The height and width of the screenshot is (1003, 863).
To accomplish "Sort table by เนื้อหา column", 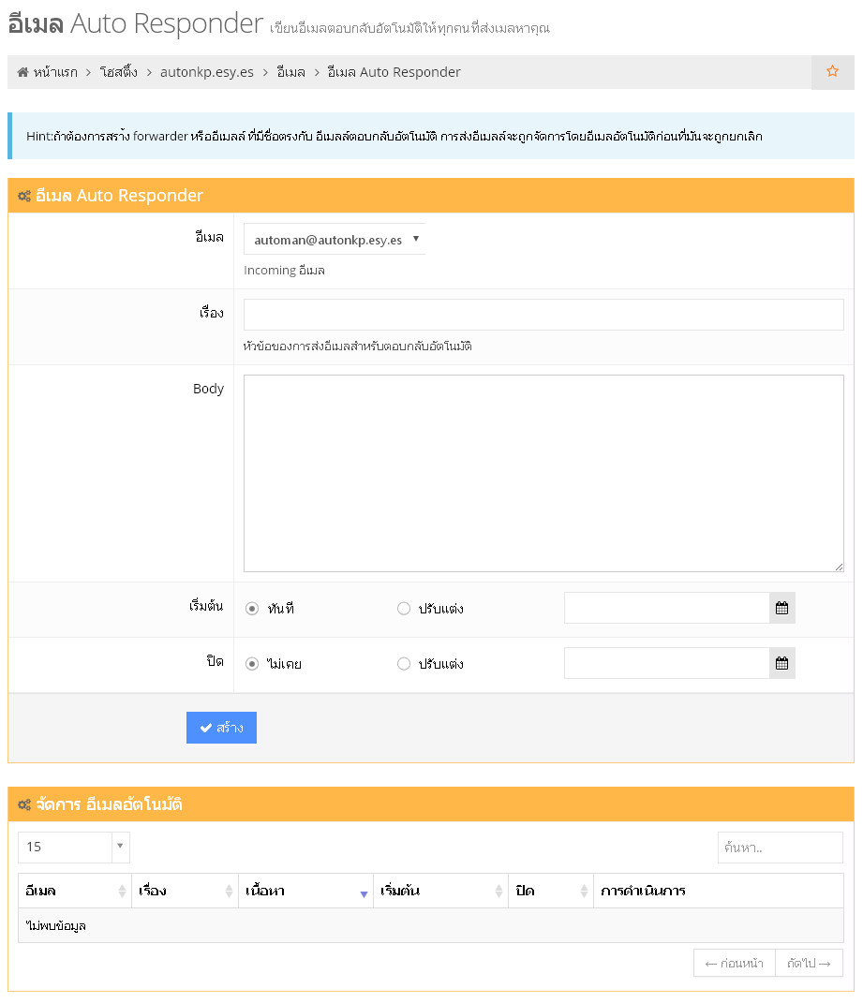I will click(x=306, y=891).
